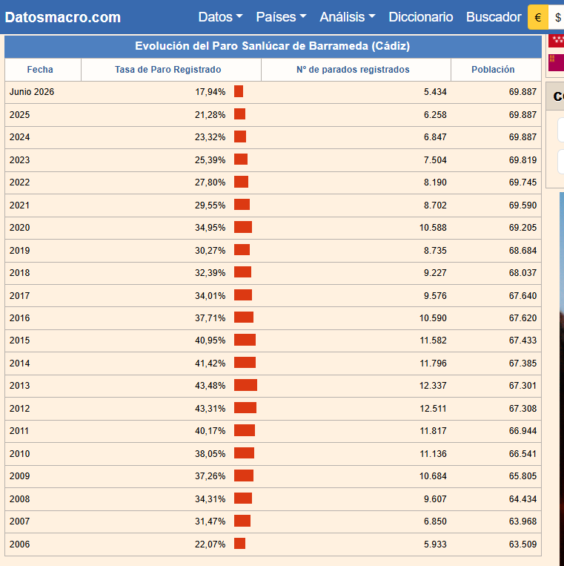Select the 6.258 registered unemployed value

435,114
